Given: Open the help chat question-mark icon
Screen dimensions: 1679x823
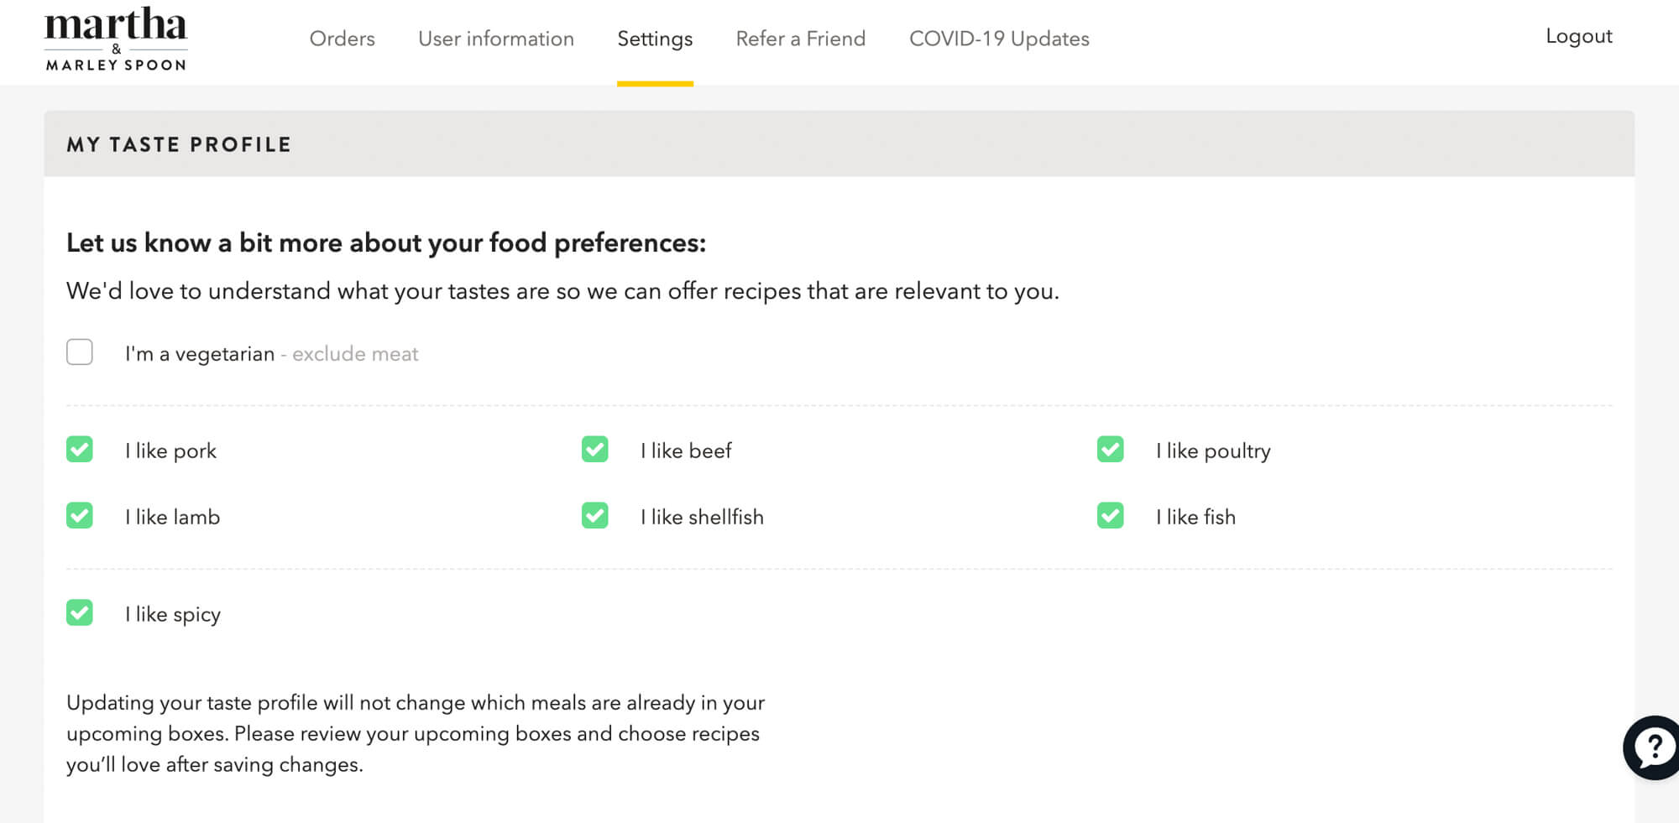Looking at the screenshot, I should (1652, 747).
